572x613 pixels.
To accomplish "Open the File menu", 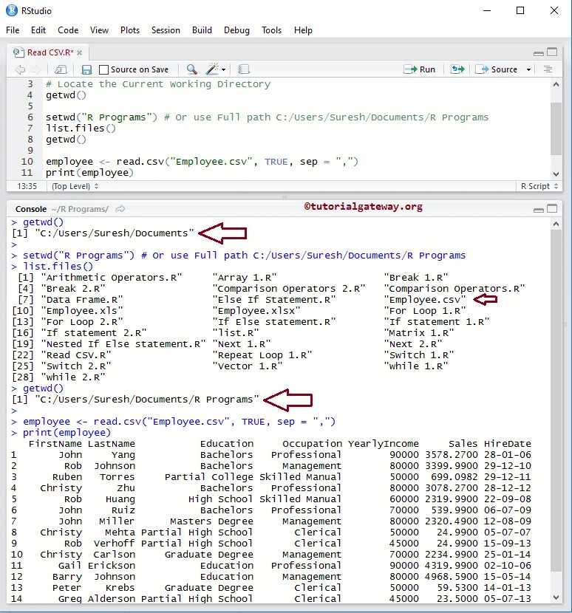I will point(13,30).
